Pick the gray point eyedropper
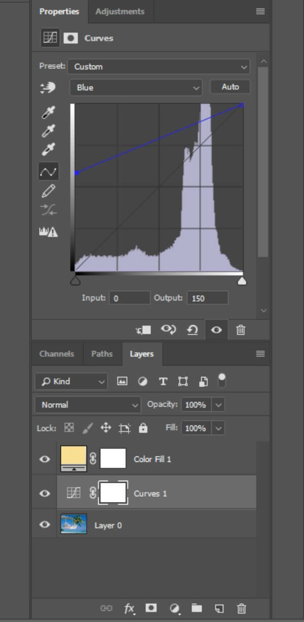This screenshot has width=304, height=622. 48,131
